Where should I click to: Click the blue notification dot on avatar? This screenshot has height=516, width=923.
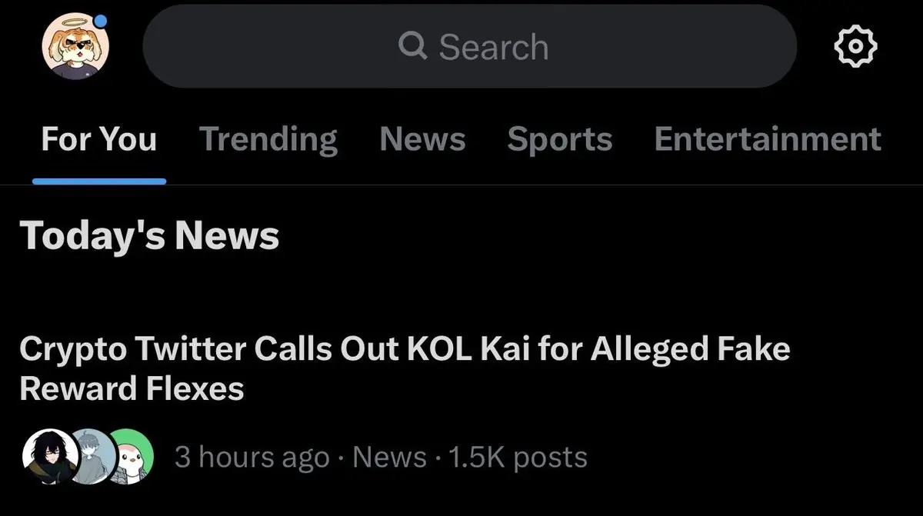coord(101,22)
